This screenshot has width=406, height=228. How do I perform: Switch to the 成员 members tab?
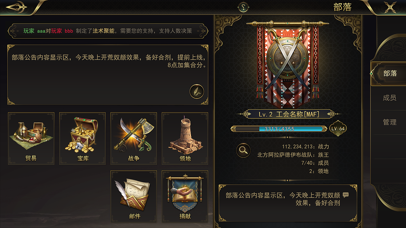(390, 98)
